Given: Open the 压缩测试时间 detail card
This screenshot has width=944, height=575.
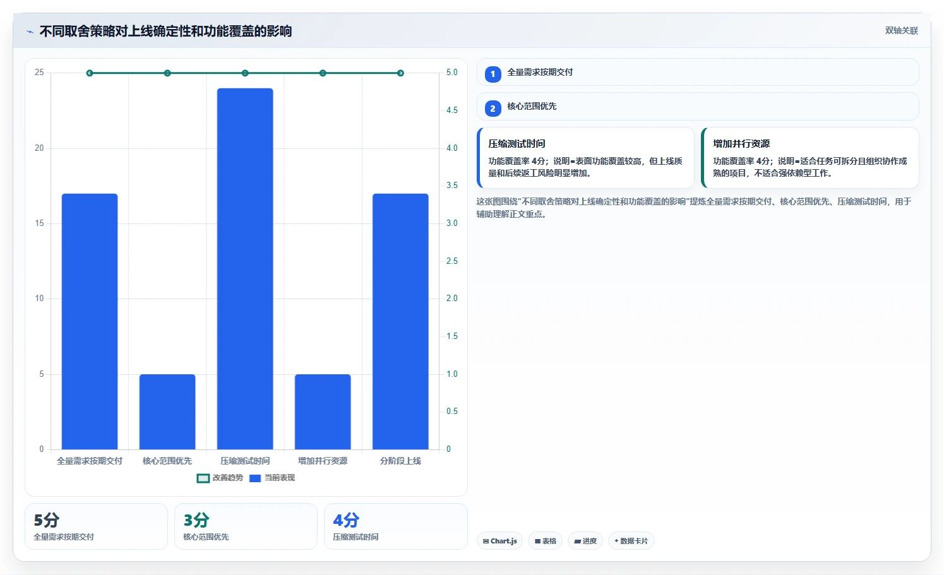Looking at the screenshot, I should (x=585, y=158).
